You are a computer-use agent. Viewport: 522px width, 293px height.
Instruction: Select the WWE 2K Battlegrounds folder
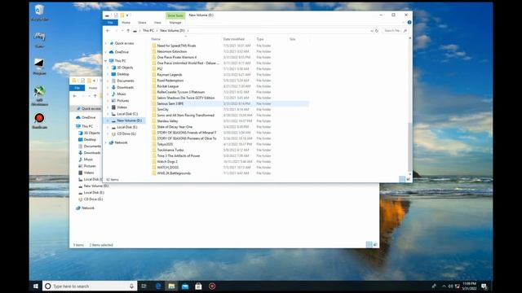[174, 173]
